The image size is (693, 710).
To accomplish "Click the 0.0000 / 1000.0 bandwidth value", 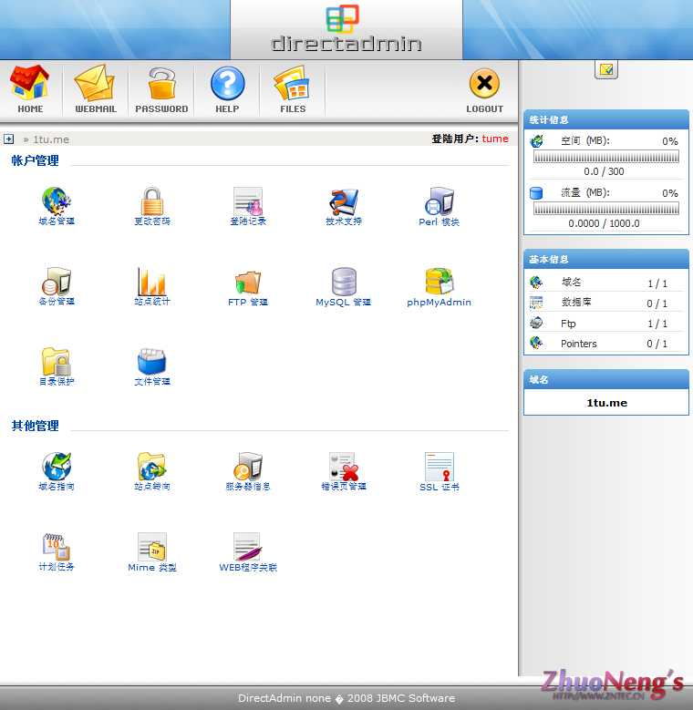I will pyautogui.click(x=604, y=223).
